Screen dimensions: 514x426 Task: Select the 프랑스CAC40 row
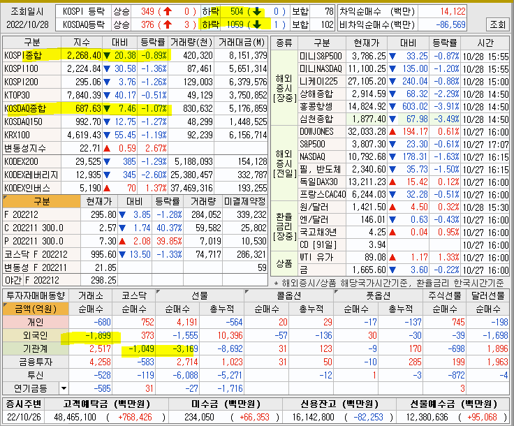(x=404, y=195)
